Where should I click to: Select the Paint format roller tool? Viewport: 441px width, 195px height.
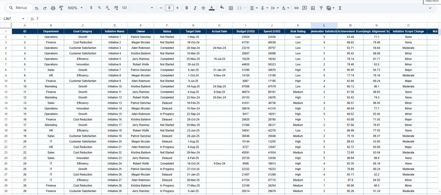(61, 8)
